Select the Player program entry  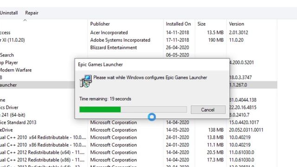tap(9, 63)
